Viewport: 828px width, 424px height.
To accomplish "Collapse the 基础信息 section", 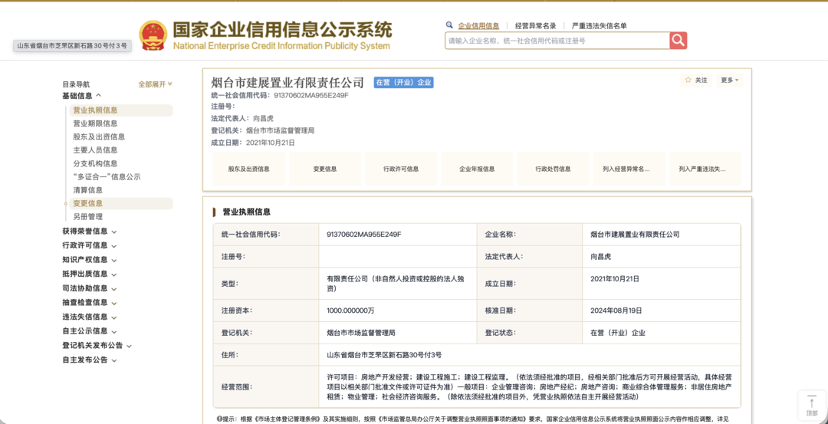I will click(x=82, y=96).
